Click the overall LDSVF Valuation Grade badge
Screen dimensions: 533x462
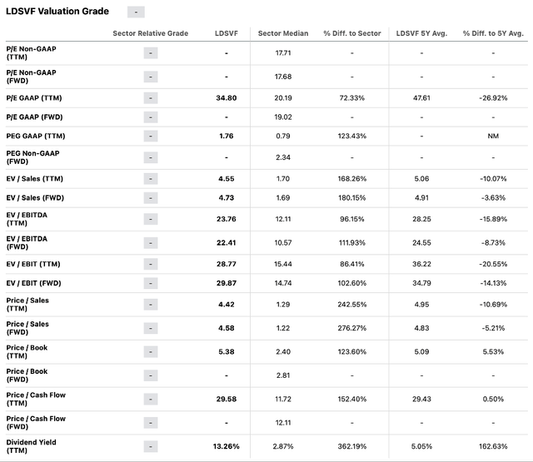[x=136, y=12]
